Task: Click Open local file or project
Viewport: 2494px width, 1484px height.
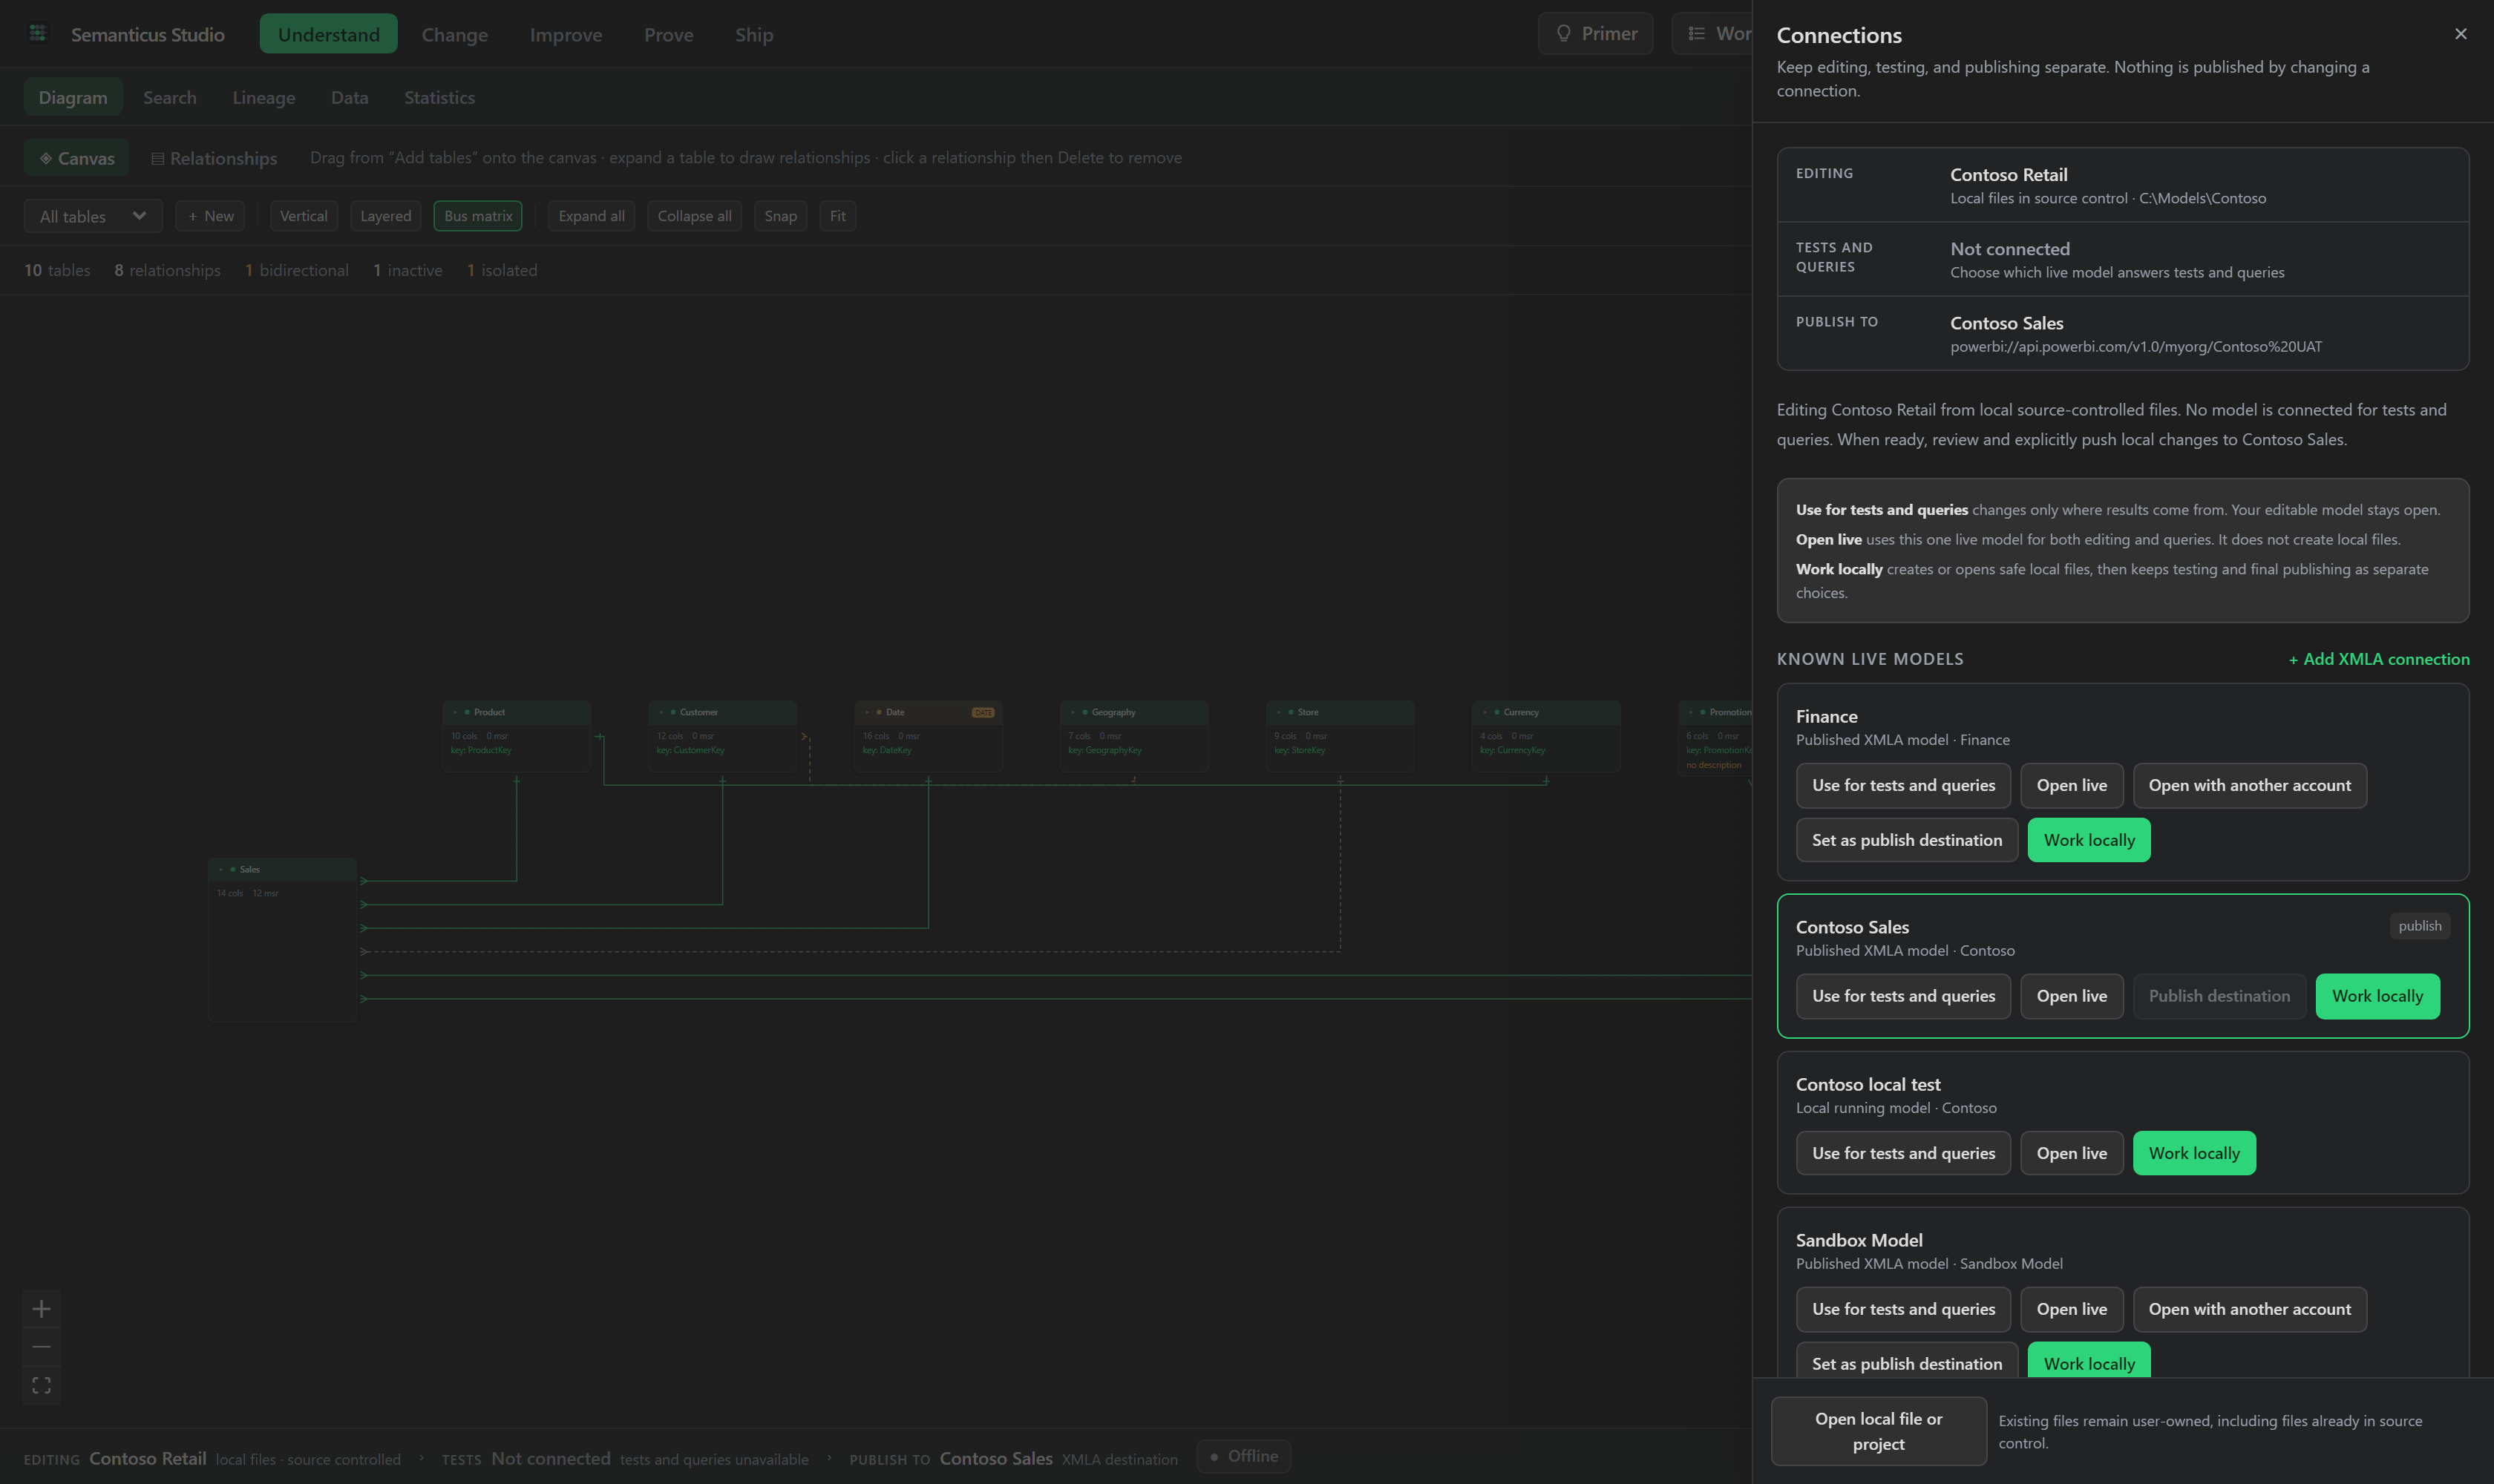Action: [1878, 1431]
